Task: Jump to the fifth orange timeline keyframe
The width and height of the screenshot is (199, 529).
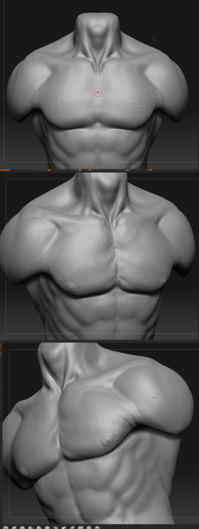Action: (x=128, y=170)
